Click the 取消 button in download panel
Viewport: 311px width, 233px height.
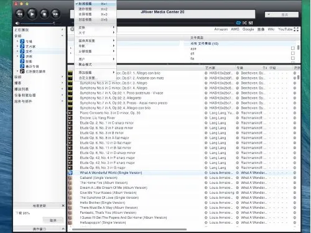click(x=53, y=220)
